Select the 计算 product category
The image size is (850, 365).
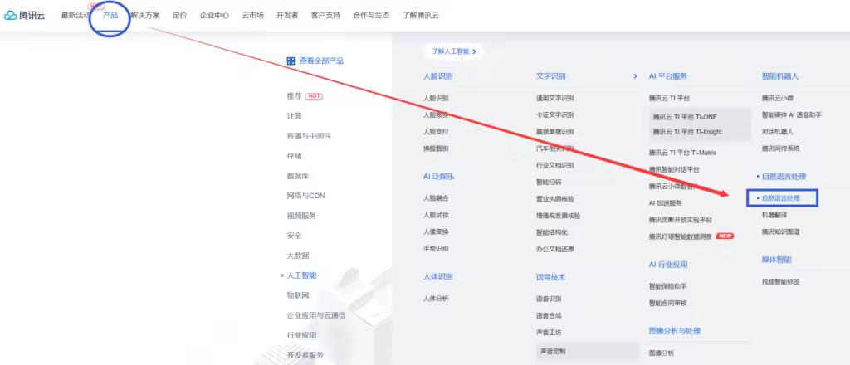pos(295,116)
